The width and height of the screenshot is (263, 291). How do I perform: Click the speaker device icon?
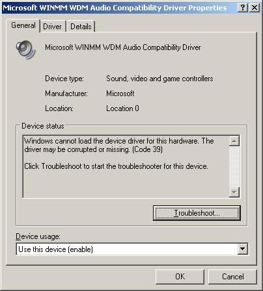point(26,49)
